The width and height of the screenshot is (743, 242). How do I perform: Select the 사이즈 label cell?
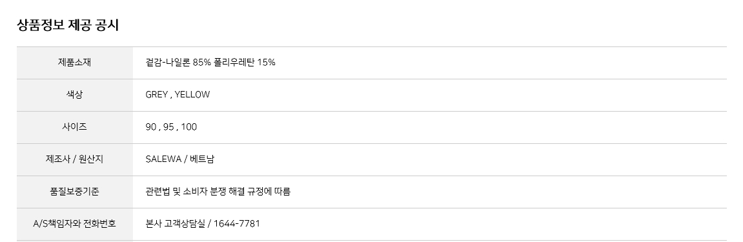point(75,127)
